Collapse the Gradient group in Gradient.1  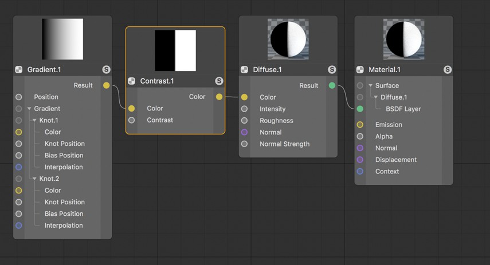(29, 109)
